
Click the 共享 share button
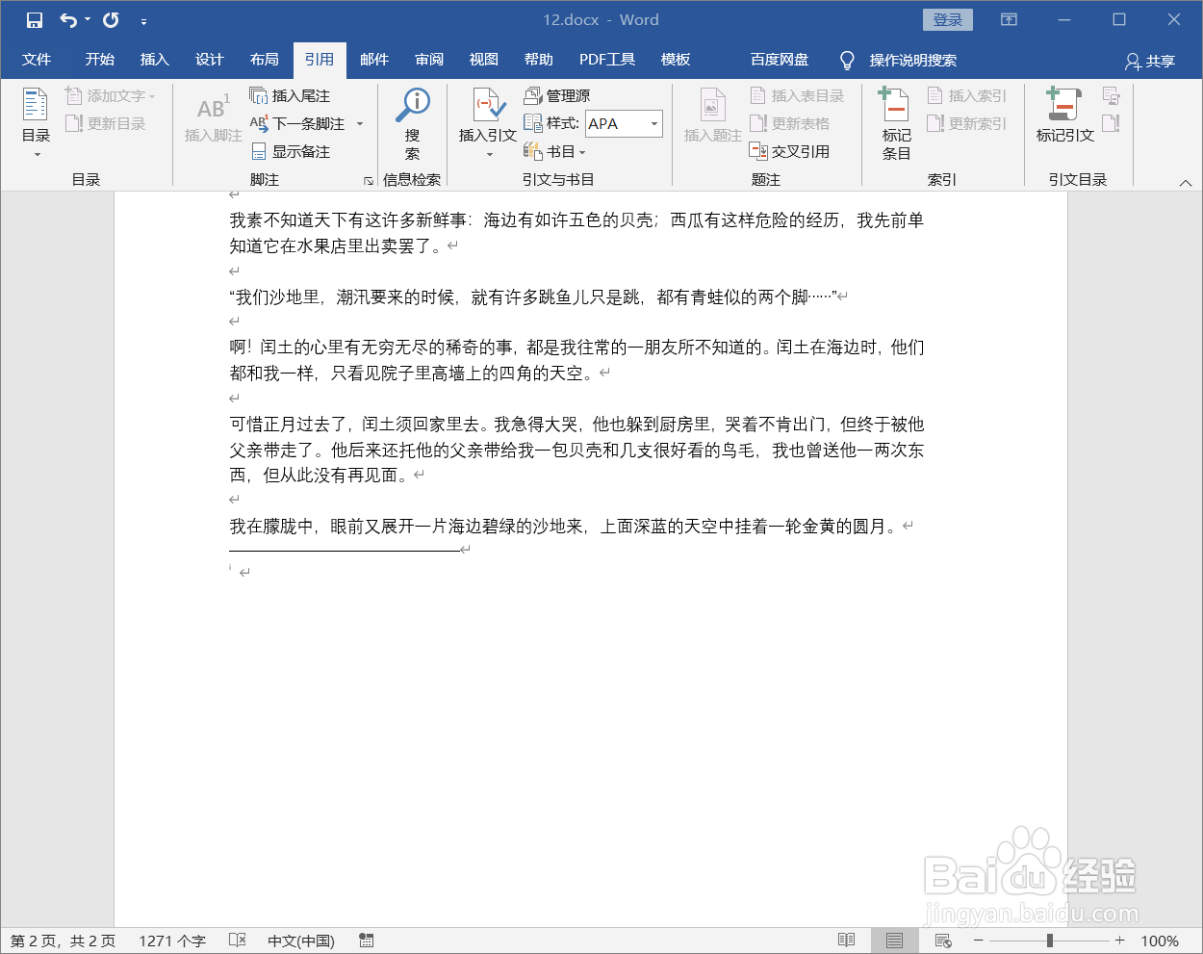(x=1150, y=62)
